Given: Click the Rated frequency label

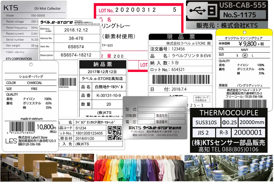Looking at the screenshot, I should pos(17,28).
